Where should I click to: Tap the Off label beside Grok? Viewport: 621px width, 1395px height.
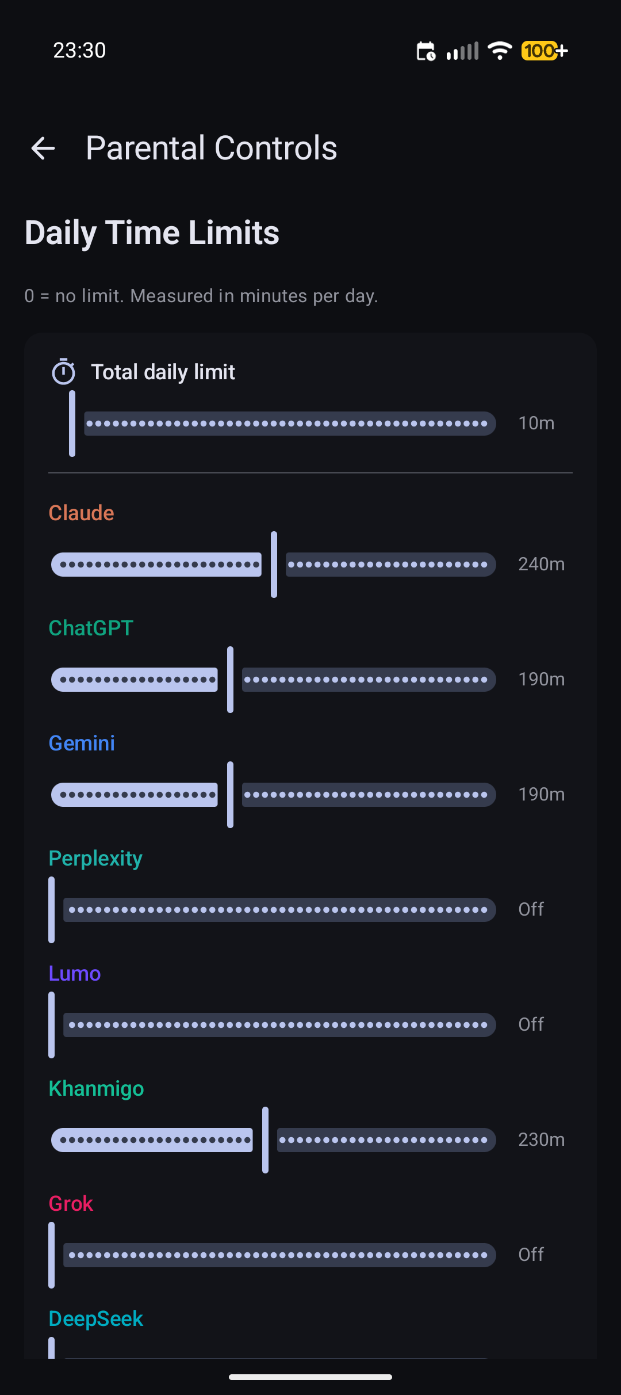[x=531, y=1255]
